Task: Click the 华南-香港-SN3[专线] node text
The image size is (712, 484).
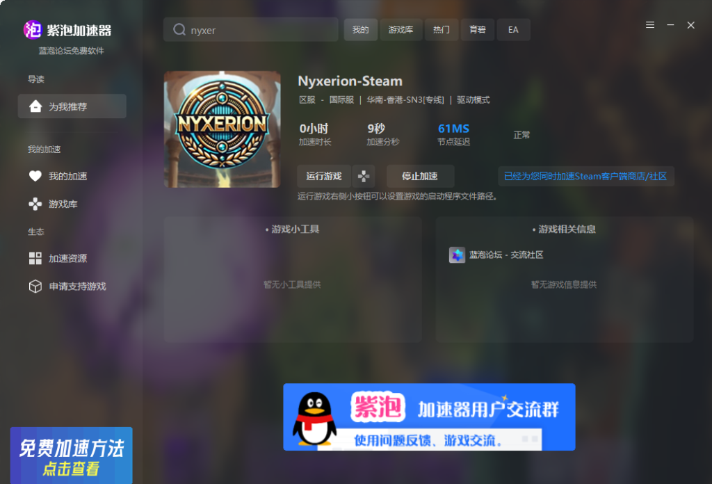Action: [405, 100]
